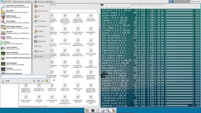Screen dimensions: 201x113
Task: Click the switch users icon beside erik
Action: tap(42, 81)
